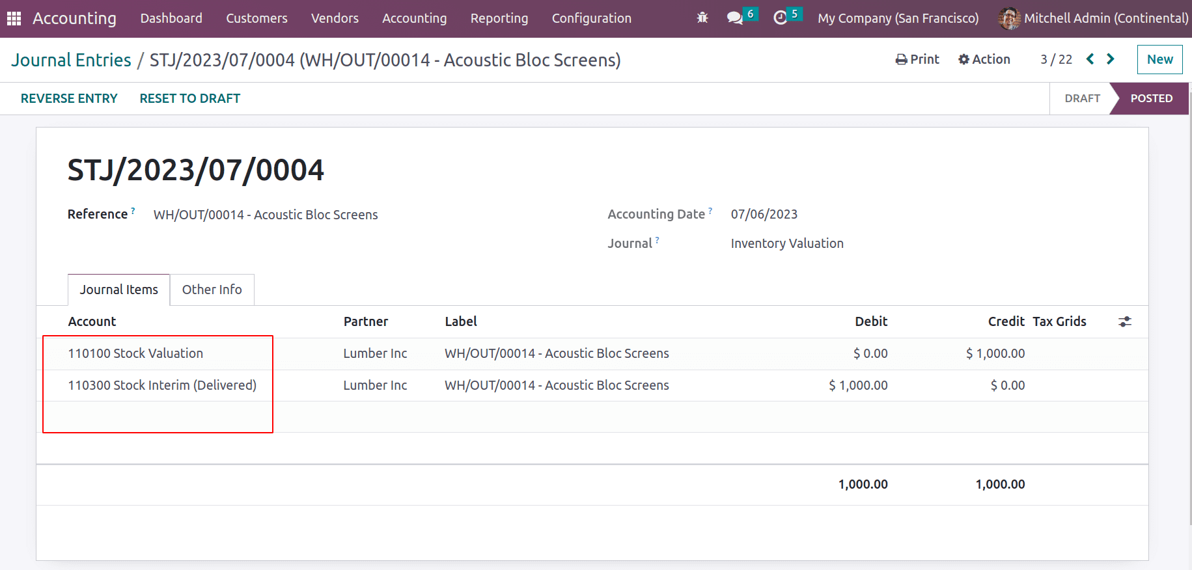Create a New journal entry
This screenshot has height=570, width=1192.
pyautogui.click(x=1159, y=59)
